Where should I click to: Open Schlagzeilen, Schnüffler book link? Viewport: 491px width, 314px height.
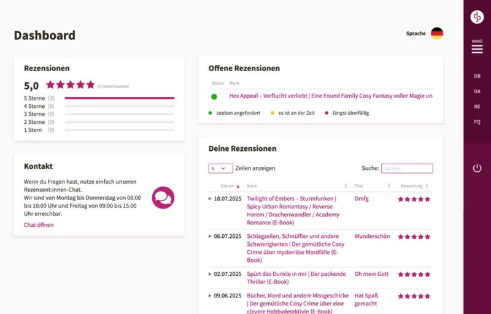point(296,248)
